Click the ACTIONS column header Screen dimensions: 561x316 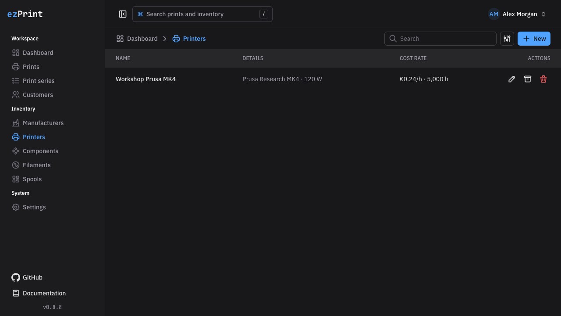[539, 58]
